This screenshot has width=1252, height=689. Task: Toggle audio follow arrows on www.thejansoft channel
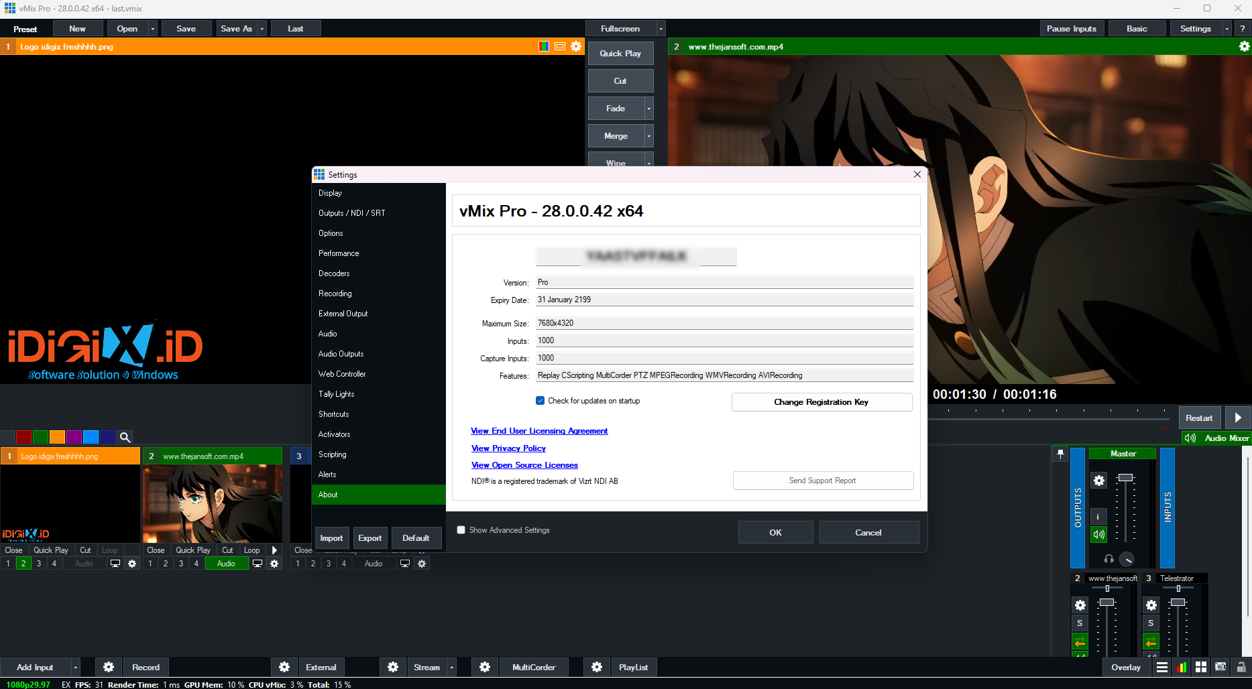(1080, 642)
